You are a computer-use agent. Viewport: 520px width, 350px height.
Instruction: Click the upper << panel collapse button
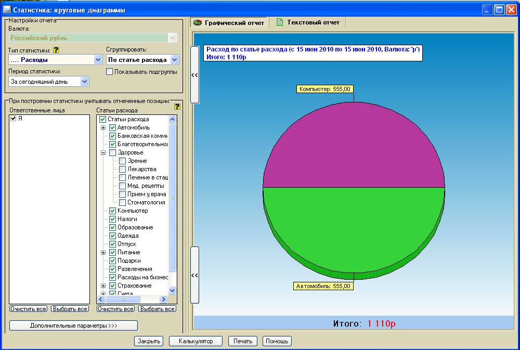coord(195,75)
